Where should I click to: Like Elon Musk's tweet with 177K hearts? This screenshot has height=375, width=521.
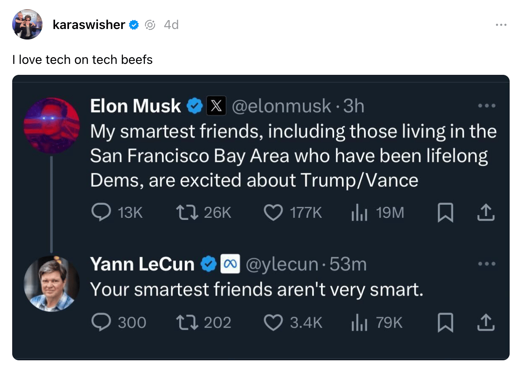tap(273, 213)
